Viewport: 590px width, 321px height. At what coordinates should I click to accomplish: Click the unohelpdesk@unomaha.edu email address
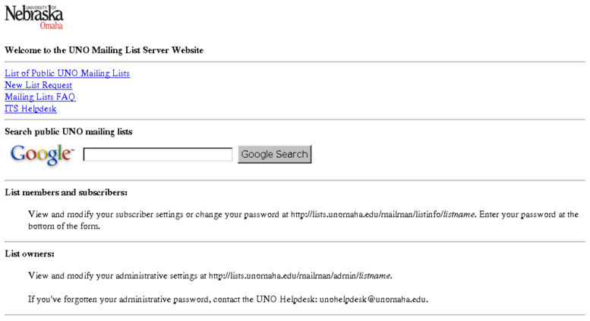coord(373,300)
